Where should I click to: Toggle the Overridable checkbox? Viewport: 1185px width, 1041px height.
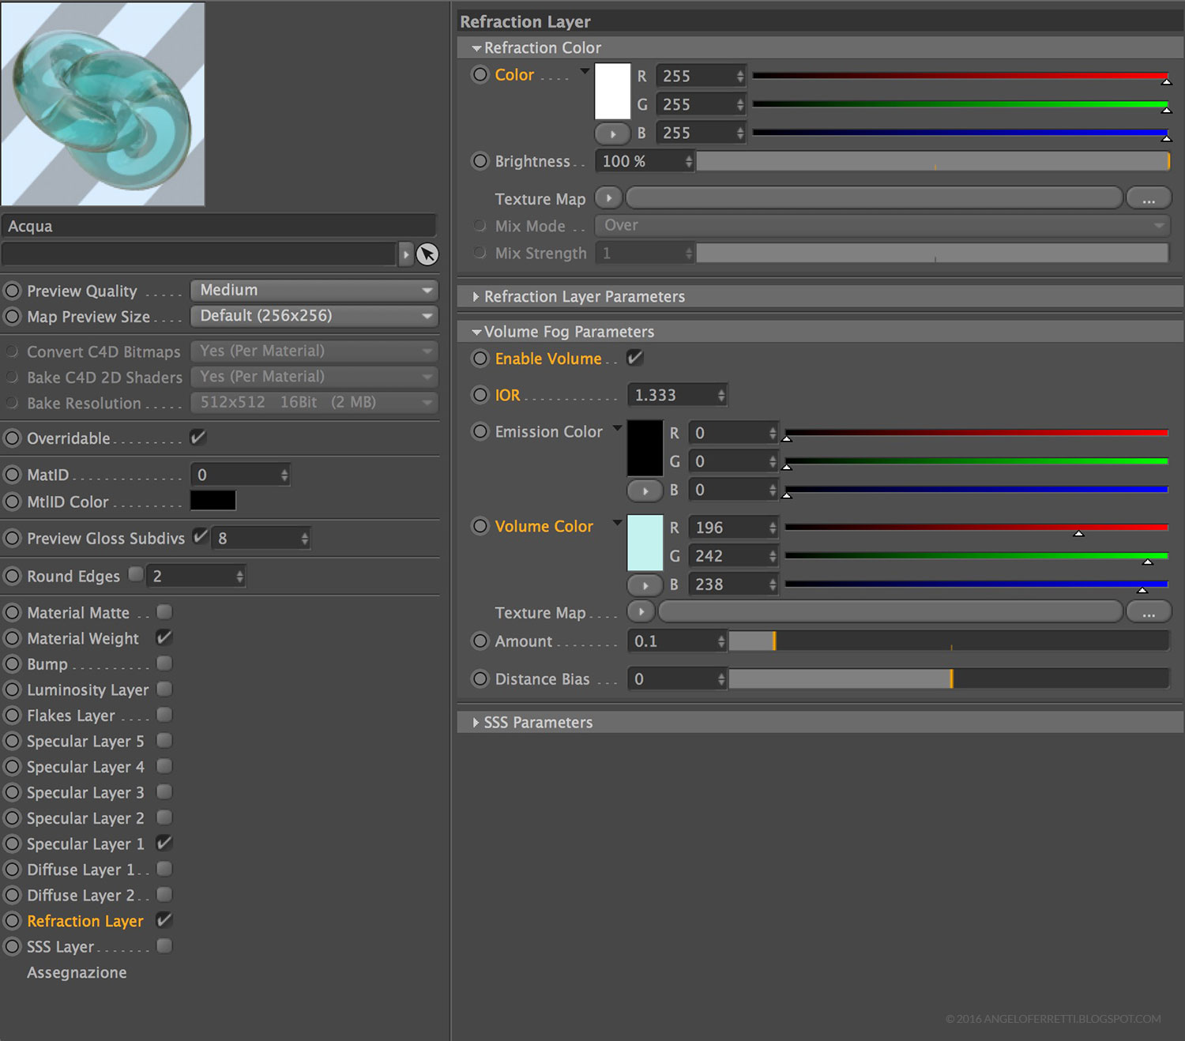(x=197, y=437)
